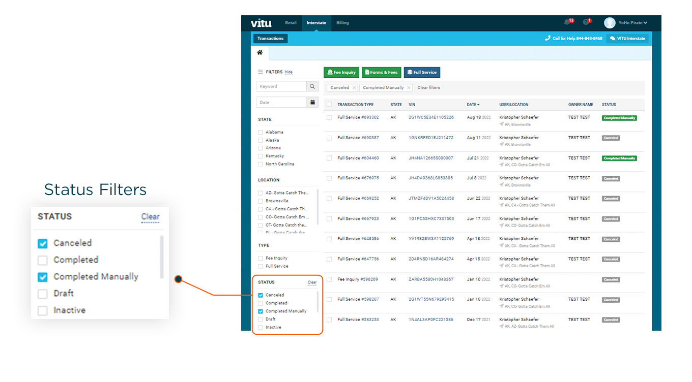Select row Full Service #693302 checkbox
This screenshot has width=692, height=382.
click(329, 117)
